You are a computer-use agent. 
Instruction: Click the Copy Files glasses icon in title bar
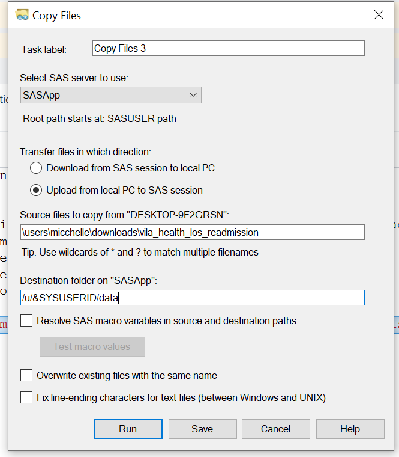click(x=22, y=15)
